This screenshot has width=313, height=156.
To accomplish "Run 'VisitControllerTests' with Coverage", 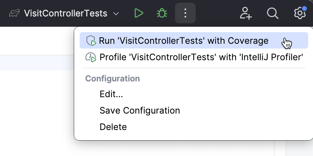I will [184, 41].
